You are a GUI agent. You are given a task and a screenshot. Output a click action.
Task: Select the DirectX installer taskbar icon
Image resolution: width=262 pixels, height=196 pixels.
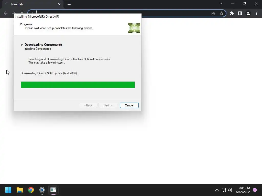pyautogui.click(x=53, y=190)
